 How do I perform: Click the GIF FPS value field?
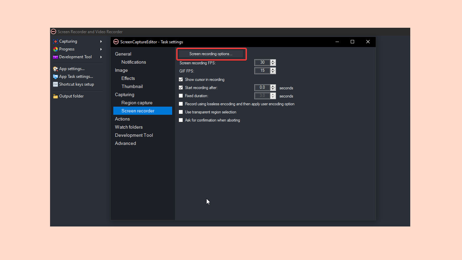[262, 71]
